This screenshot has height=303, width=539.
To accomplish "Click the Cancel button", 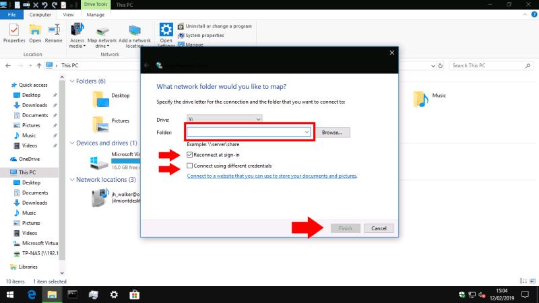I will [x=379, y=228].
